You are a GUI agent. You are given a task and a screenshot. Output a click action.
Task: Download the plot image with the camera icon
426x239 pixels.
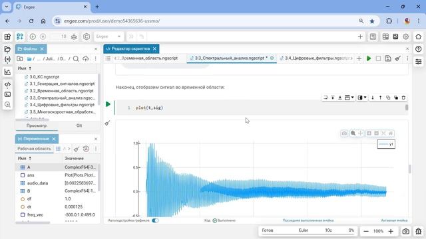click(344, 133)
